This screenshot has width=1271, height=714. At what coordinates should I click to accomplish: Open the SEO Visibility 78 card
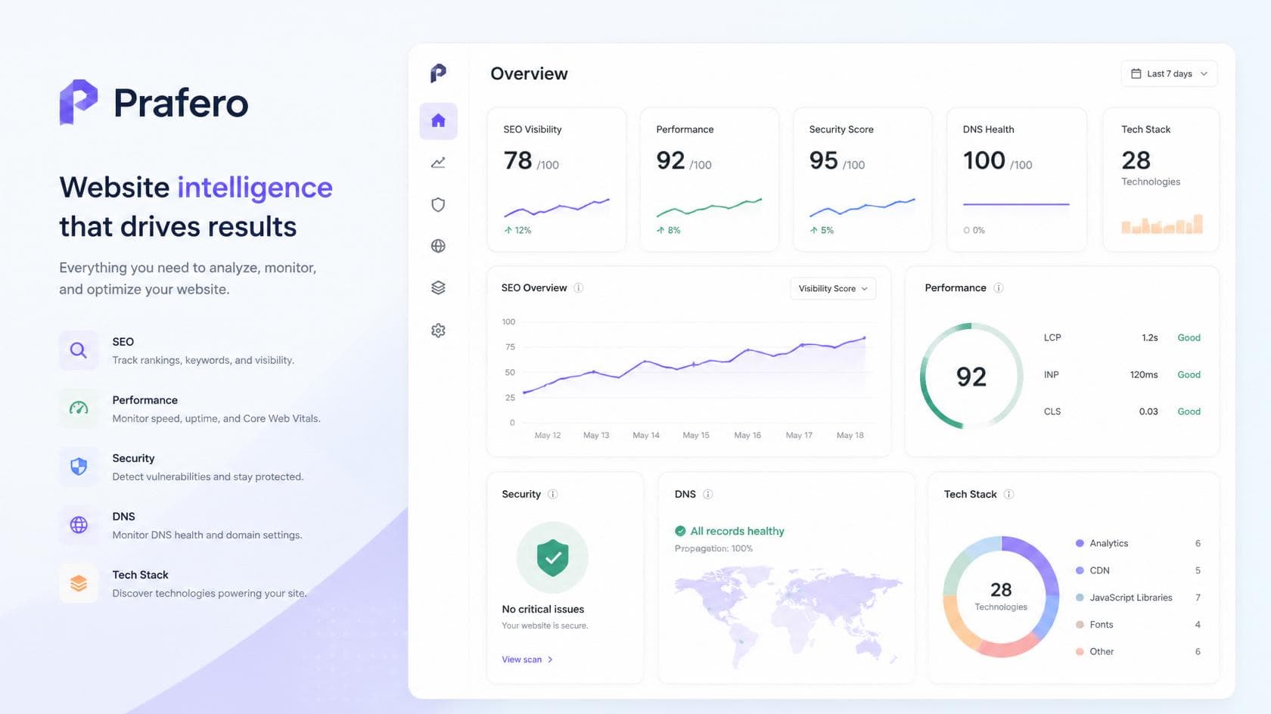point(557,179)
